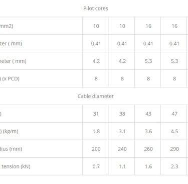Select the 4.5 kg/m weight cell
This screenshot has height=184, width=188.
pyautogui.click(x=174, y=131)
